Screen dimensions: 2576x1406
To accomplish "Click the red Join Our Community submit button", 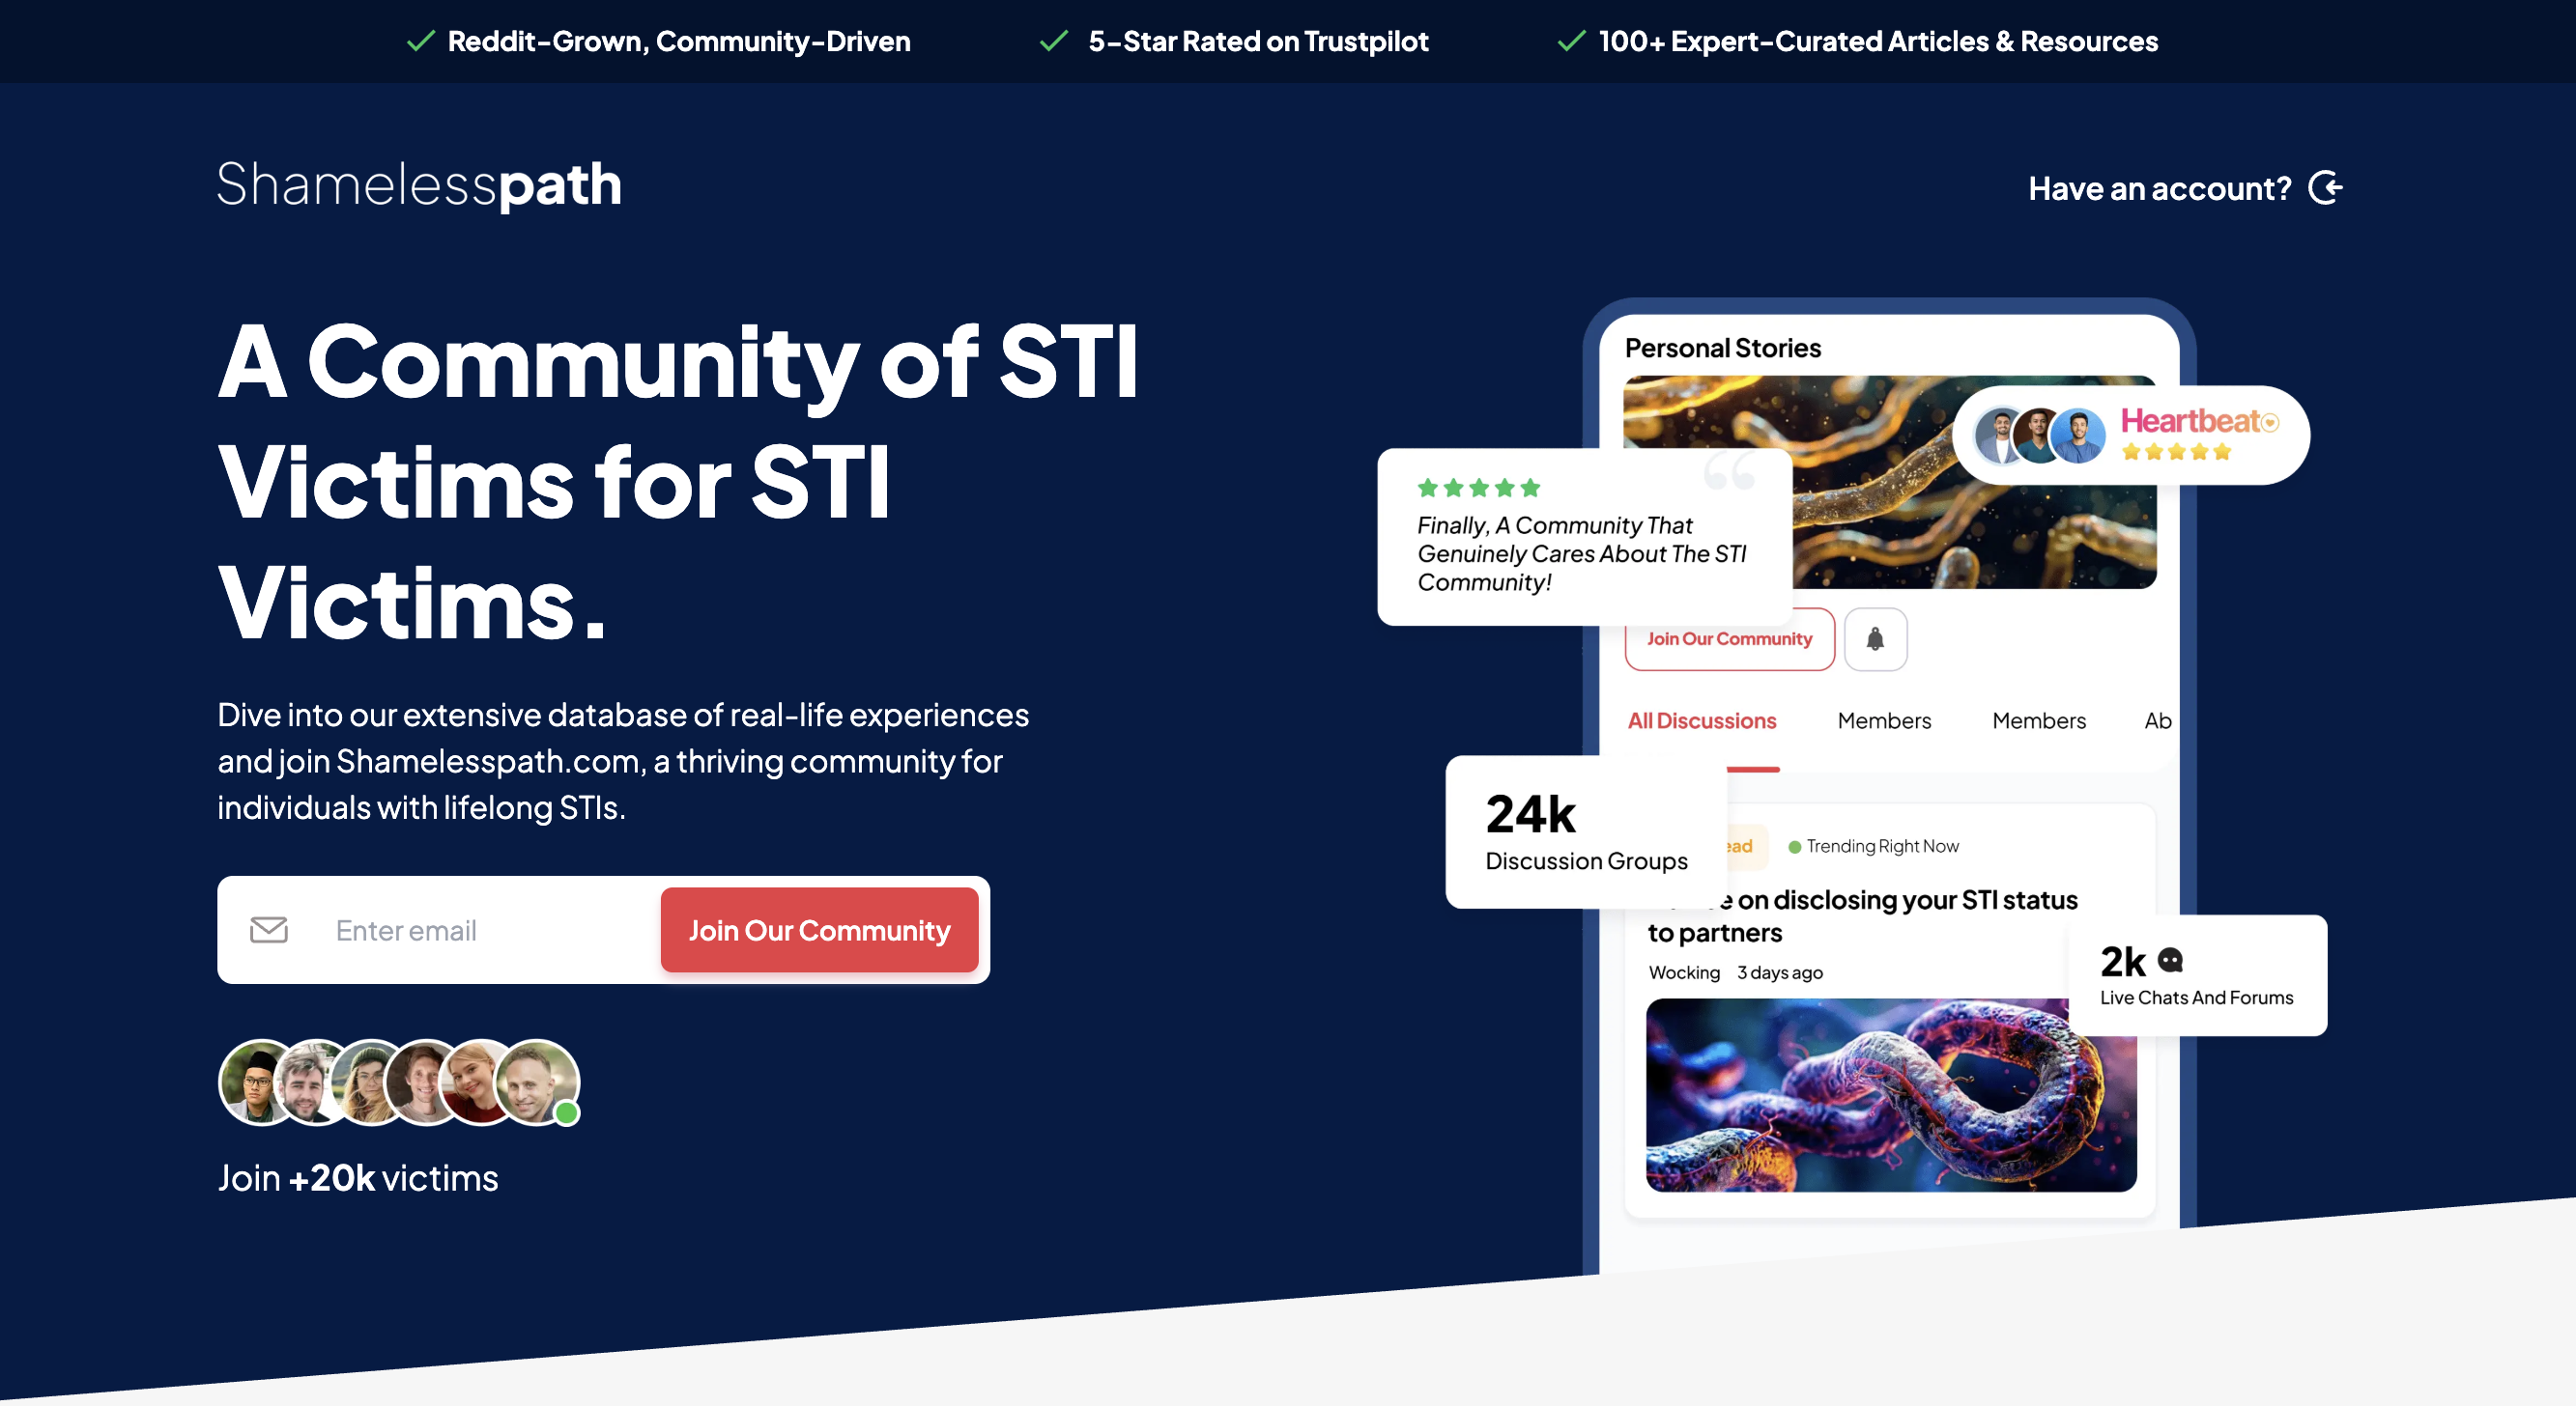I will (x=819, y=929).
